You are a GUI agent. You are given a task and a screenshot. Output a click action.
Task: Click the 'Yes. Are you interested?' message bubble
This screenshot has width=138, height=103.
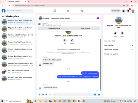(x=90, y=73)
